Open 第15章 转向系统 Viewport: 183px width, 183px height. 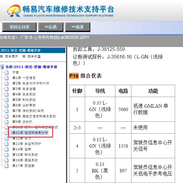click(25, 155)
